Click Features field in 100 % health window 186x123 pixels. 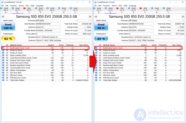click(64, 41)
